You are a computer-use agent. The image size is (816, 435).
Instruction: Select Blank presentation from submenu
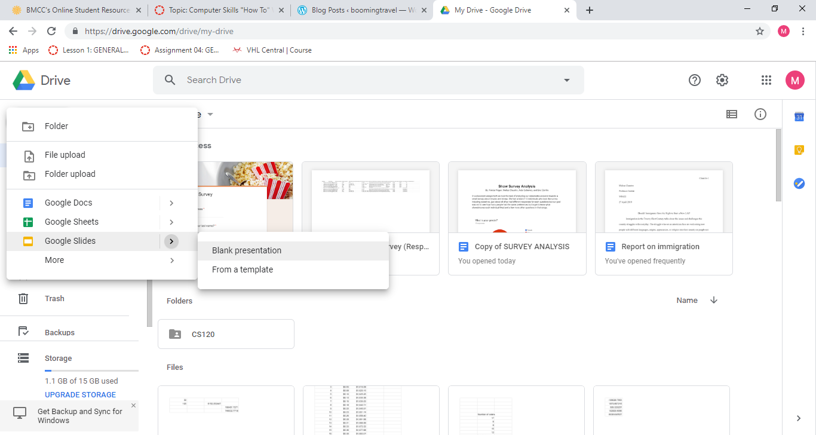(247, 250)
